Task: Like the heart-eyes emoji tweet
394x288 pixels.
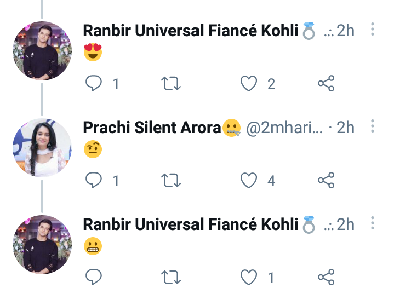Action: coord(249,83)
